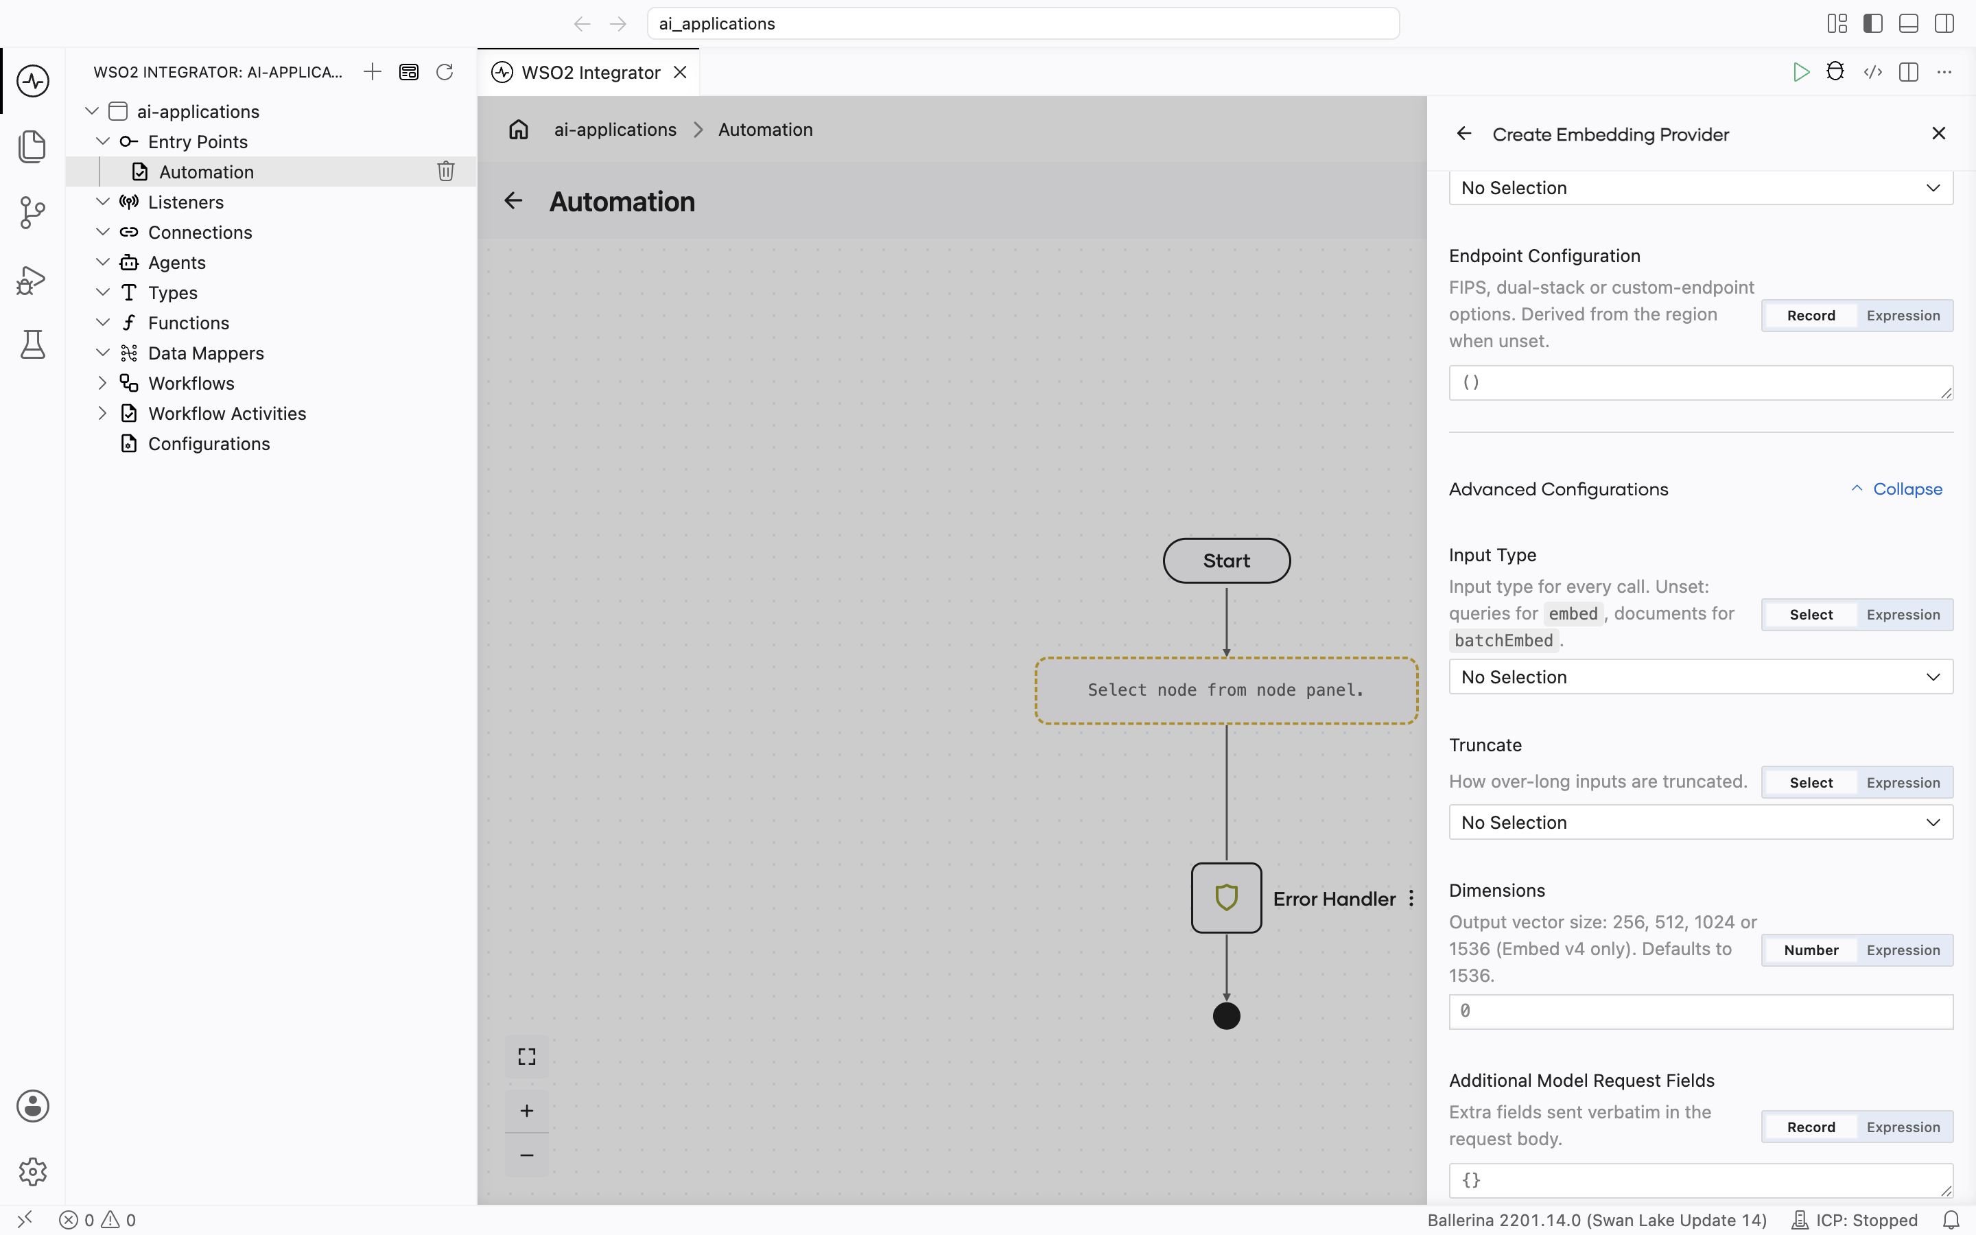The height and width of the screenshot is (1235, 1976).
Task: Open Error Handler node options menu
Action: tap(1412, 899)
